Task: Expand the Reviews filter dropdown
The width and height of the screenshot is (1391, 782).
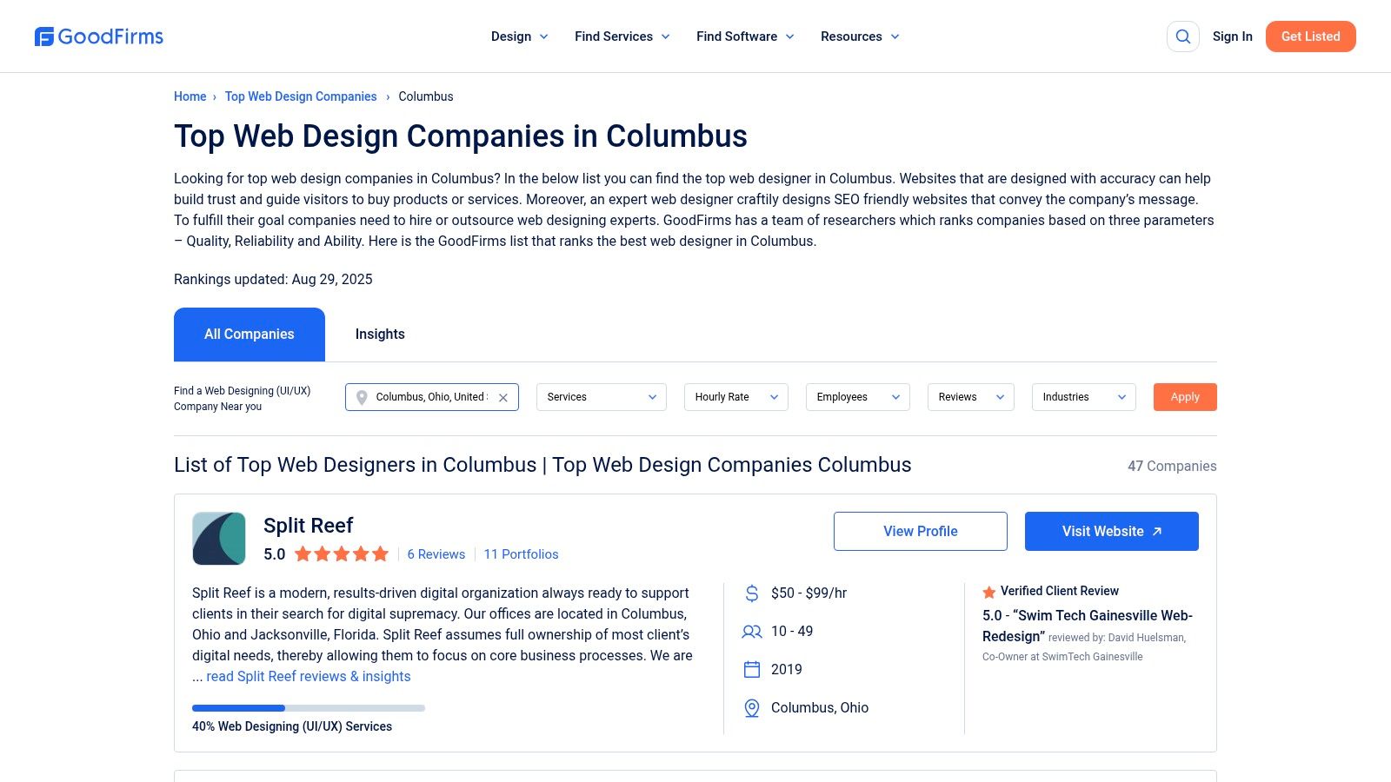Action: click(x=971, y=397)
